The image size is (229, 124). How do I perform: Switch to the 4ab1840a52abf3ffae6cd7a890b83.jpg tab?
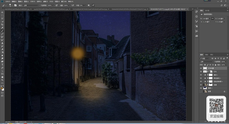pos(17,9)
